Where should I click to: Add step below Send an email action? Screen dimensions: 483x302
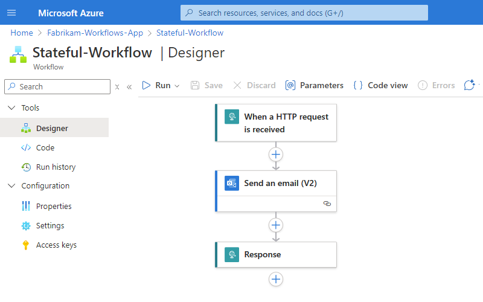tap(276, 225)
